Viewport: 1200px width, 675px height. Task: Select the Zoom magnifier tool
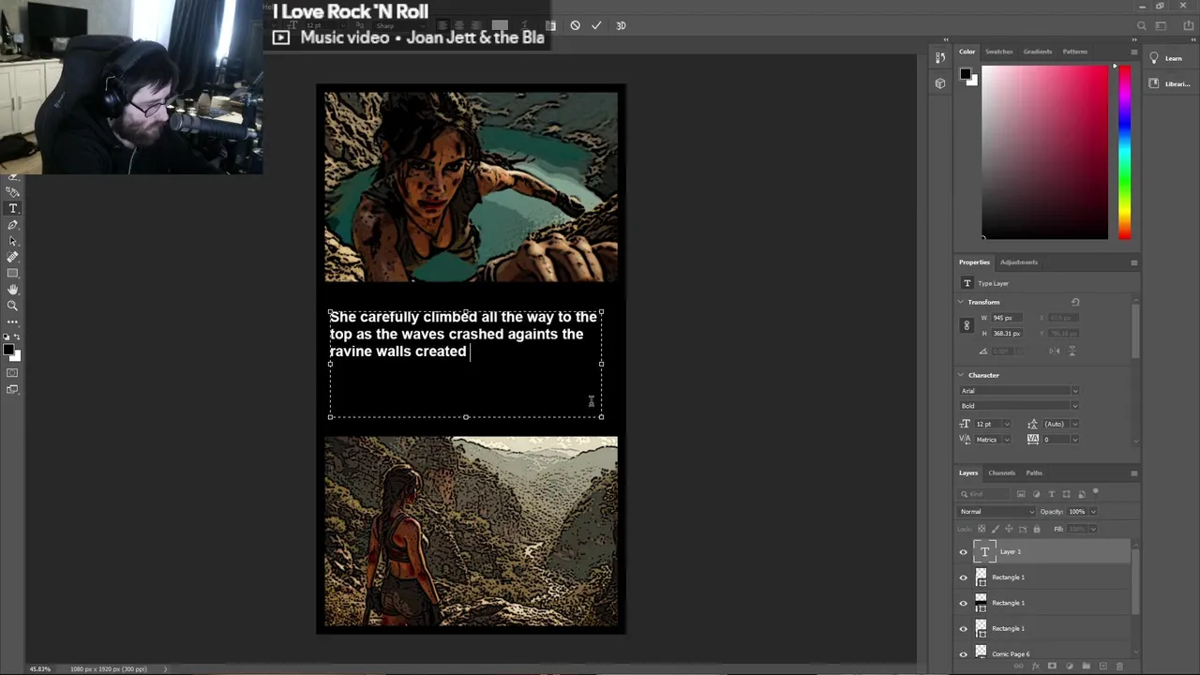(x=13, y=306)
